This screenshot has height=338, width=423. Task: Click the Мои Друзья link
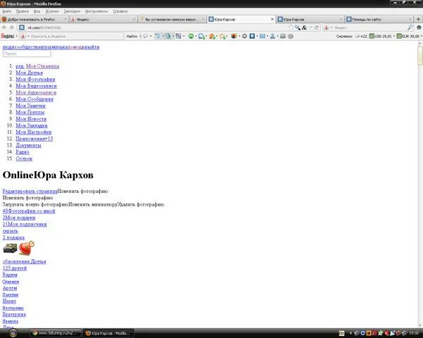(x=29, y=73)
